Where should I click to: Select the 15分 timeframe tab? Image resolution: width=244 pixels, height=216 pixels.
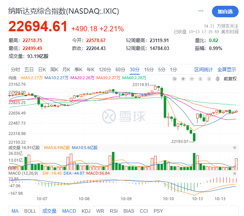(149, 69)
